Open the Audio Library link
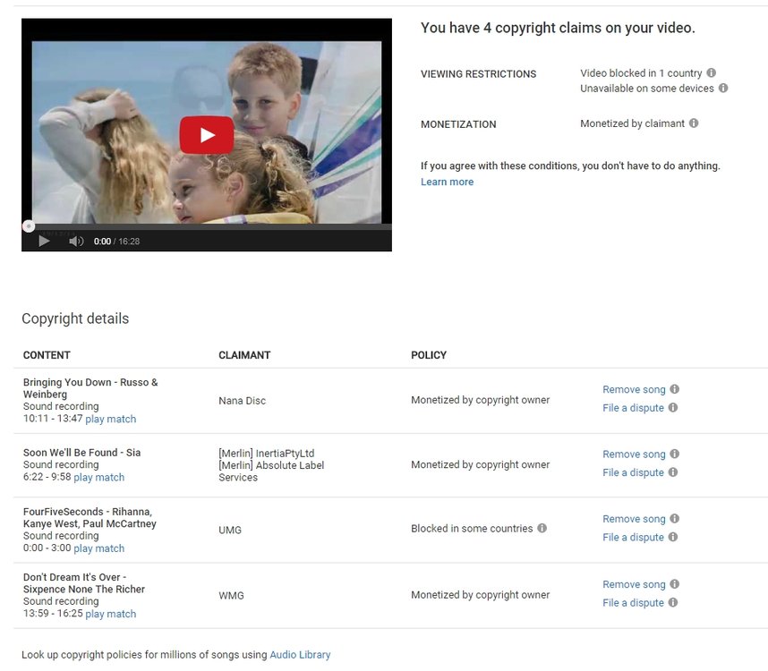The image size is (768, 671). click(x=300, y=654)
